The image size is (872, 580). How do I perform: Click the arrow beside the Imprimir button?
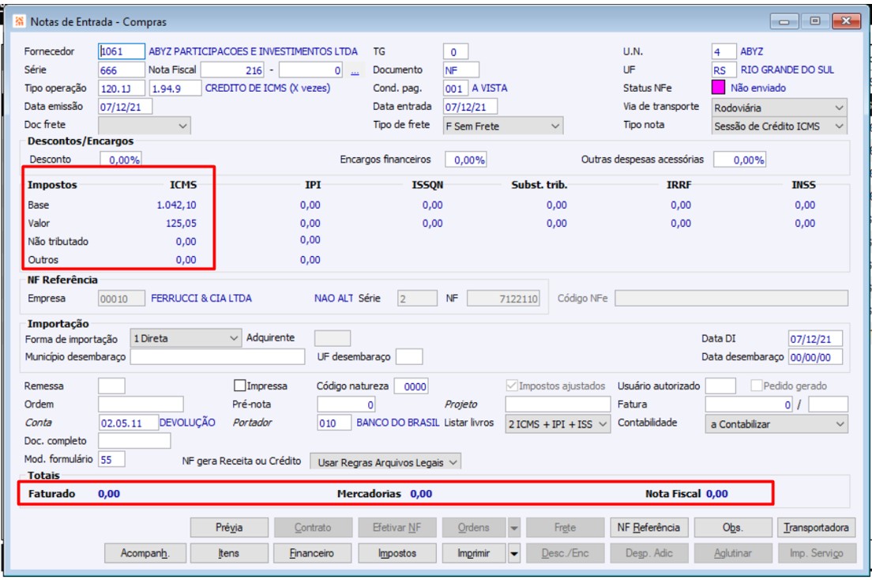pos(514,554)
